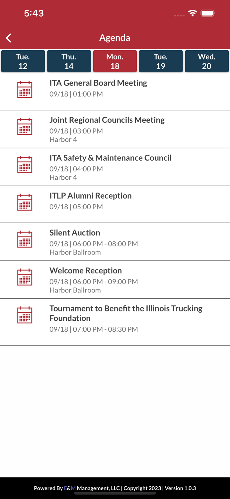
Task: Switch to the Tue. 12 date tab
Action: click(x=23, y=61)
